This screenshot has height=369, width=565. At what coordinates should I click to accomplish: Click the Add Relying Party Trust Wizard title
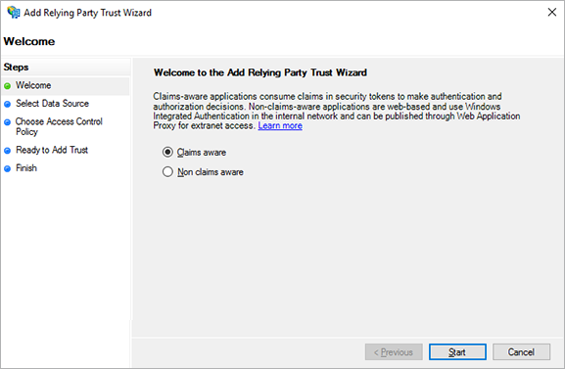coord(87,13)
